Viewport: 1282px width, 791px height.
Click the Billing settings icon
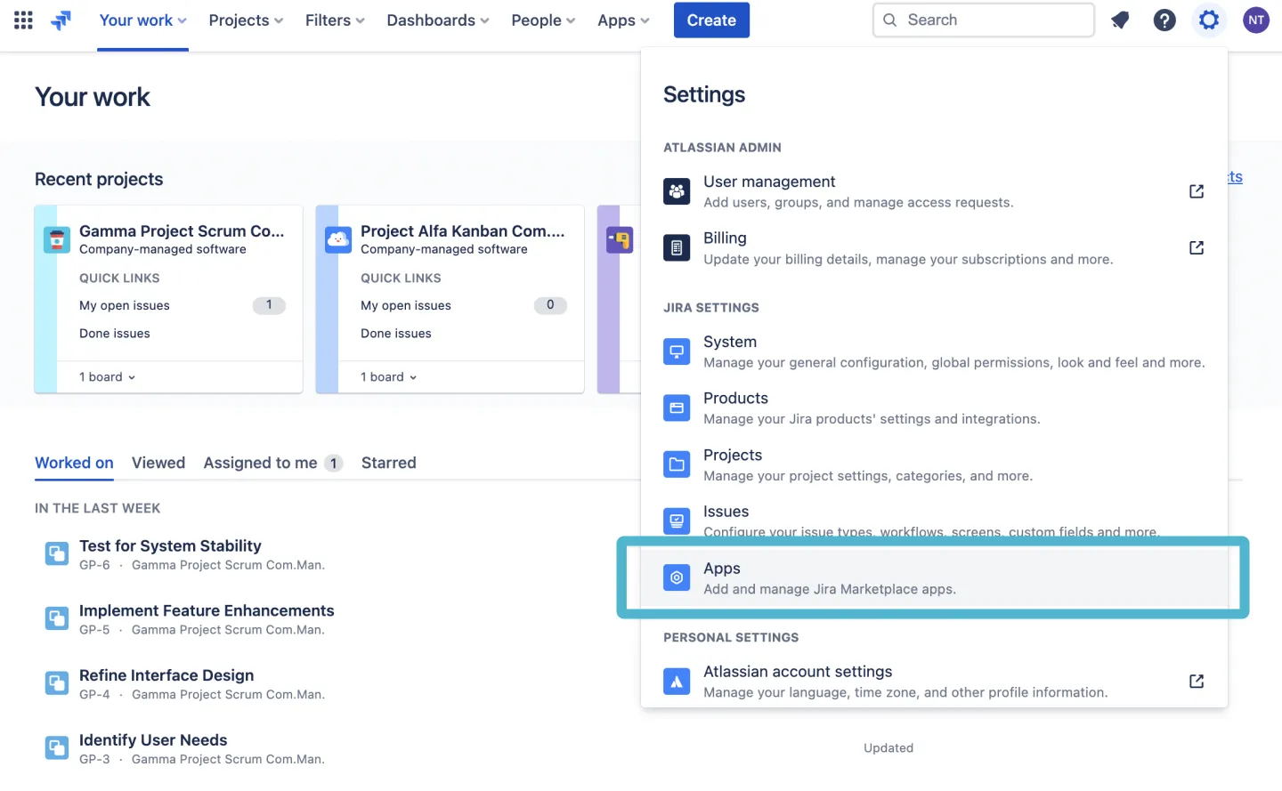click(x=677, y=247)
